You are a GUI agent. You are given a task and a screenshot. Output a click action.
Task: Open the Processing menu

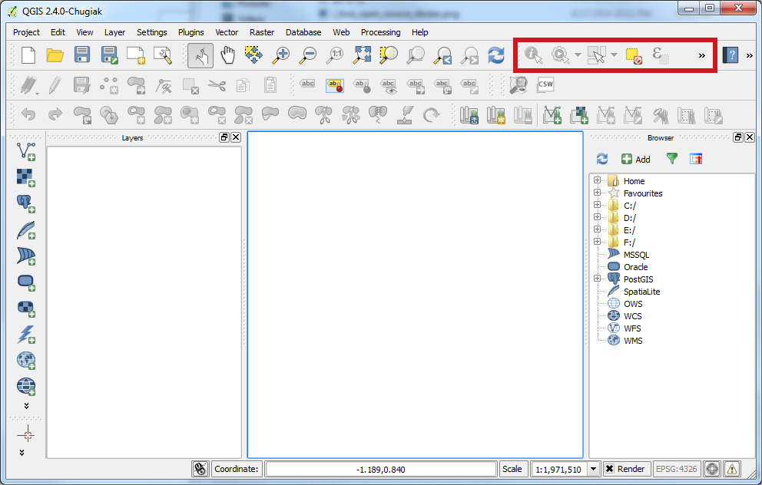click(380, 32)
